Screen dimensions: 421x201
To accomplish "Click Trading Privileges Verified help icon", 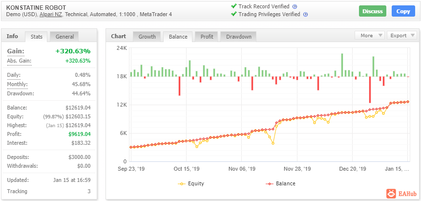I will [305, 15].
